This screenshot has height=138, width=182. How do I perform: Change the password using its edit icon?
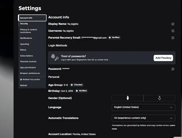[173, 69]
